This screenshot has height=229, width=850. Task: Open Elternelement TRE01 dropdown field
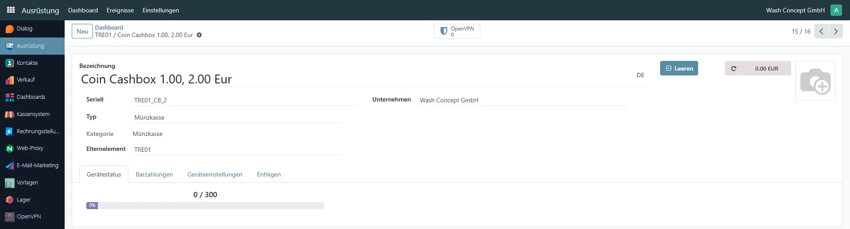click(x=238, y=150)
